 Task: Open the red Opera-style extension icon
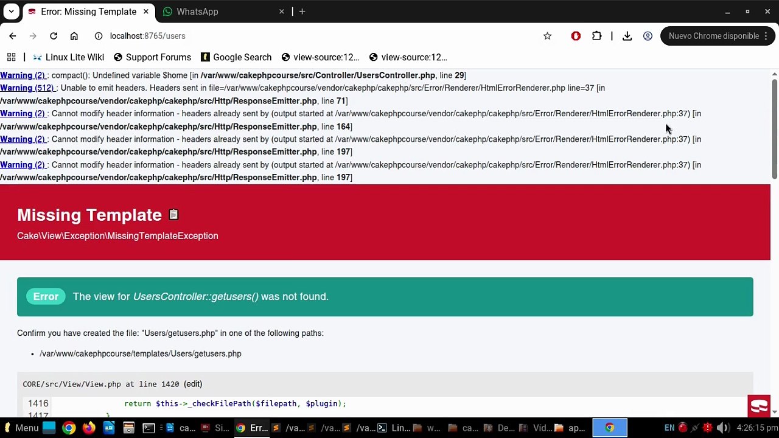576,36
